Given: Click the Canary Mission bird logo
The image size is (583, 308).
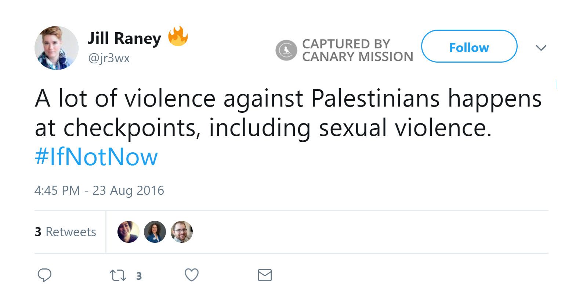Looking at the screenshot, I should 287,51.
